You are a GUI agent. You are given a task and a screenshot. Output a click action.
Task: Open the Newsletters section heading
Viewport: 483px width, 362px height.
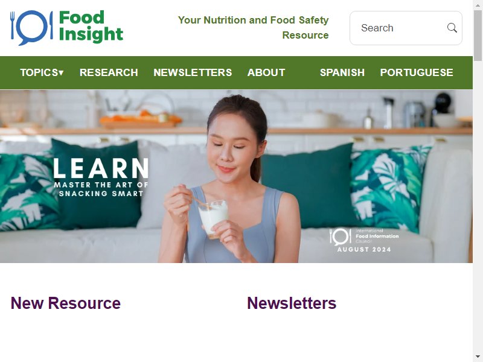[292, 303]
